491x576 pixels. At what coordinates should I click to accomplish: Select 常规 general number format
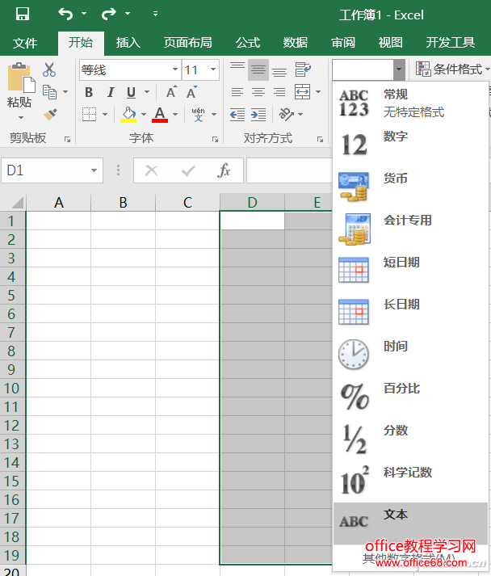(410, 103)
